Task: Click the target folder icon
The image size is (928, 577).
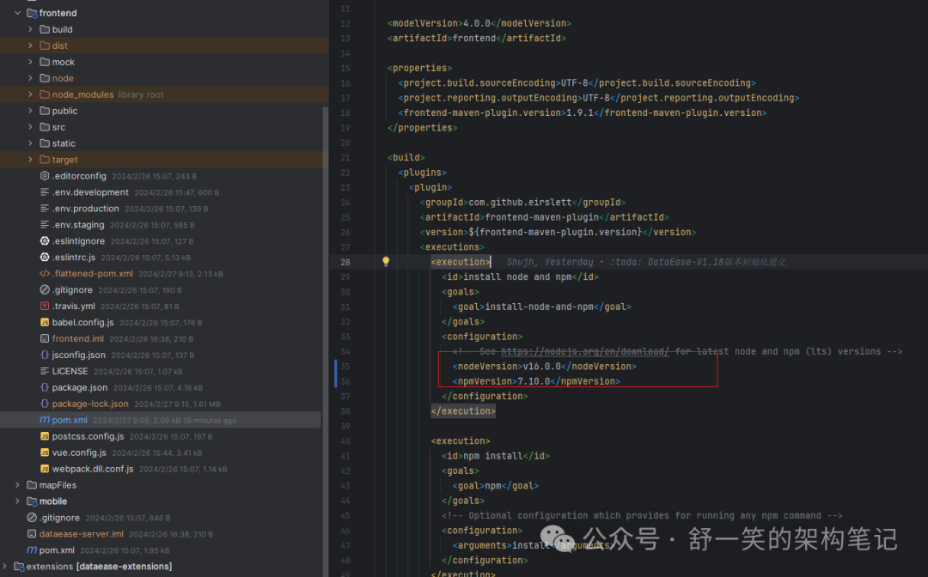Action: pyautogui.click(x=45, y=159)
